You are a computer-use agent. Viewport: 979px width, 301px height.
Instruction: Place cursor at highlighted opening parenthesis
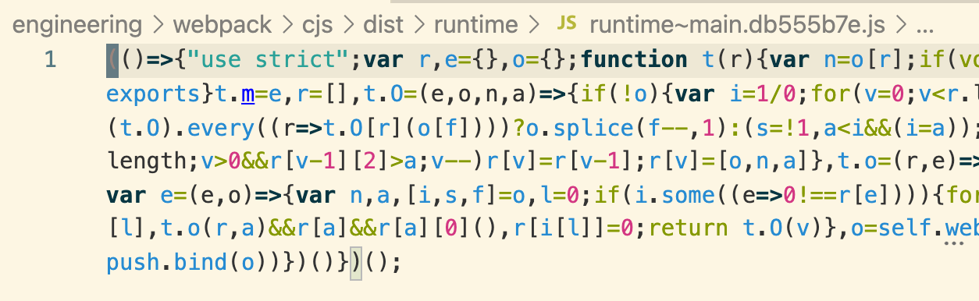pyautogui.click(x=112, y=60)
